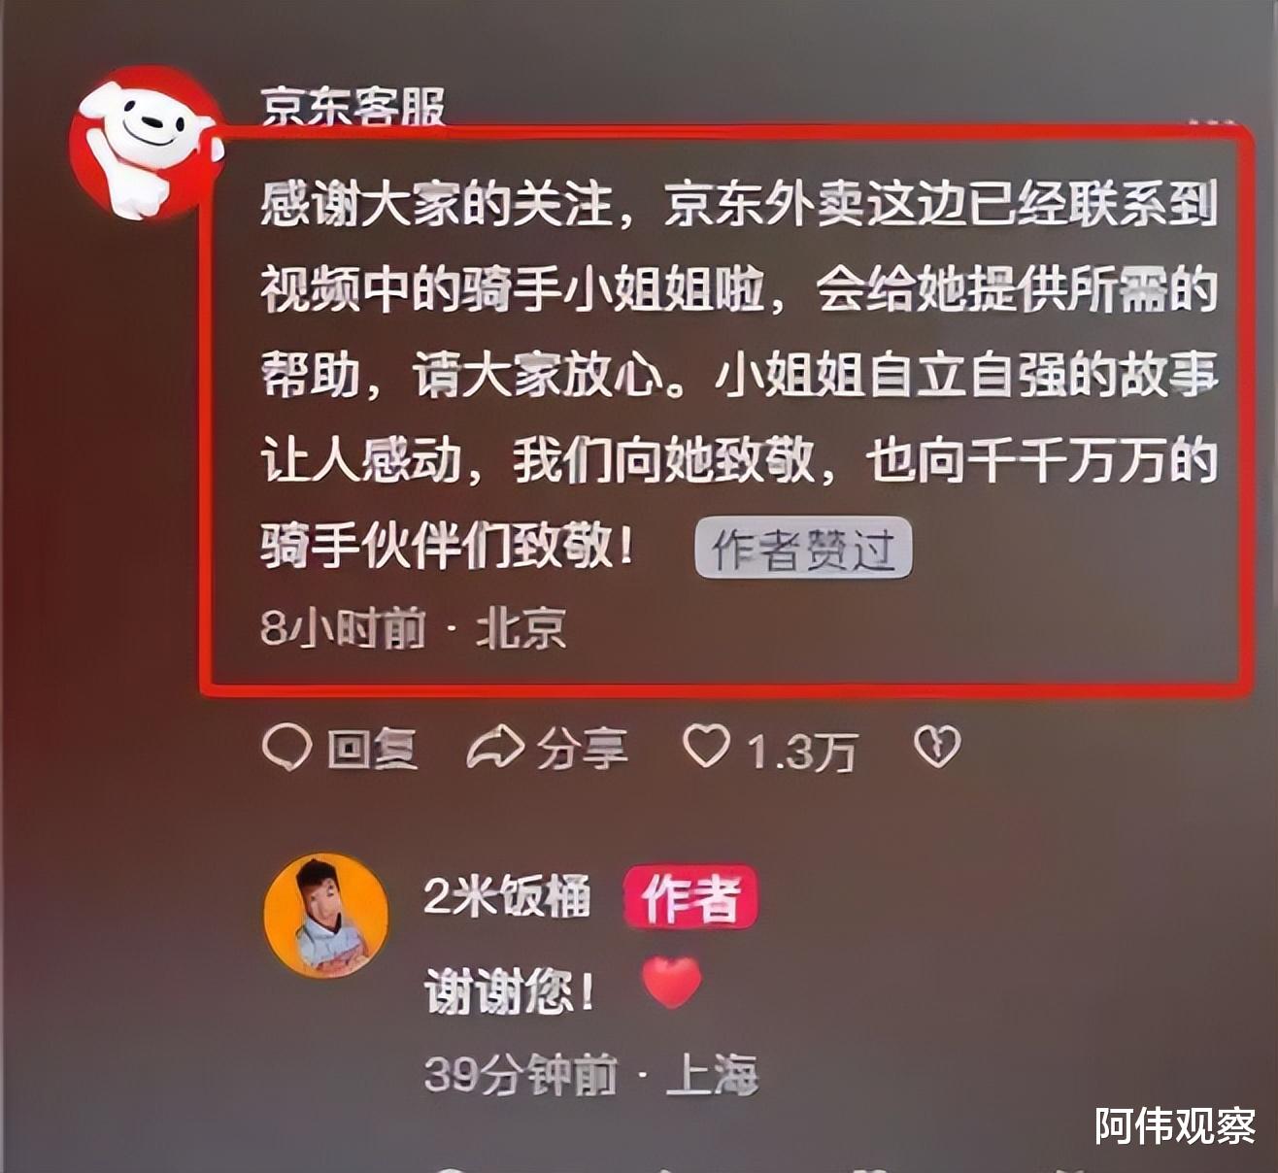Like the comment with heart icon

(x=706, y=748)
